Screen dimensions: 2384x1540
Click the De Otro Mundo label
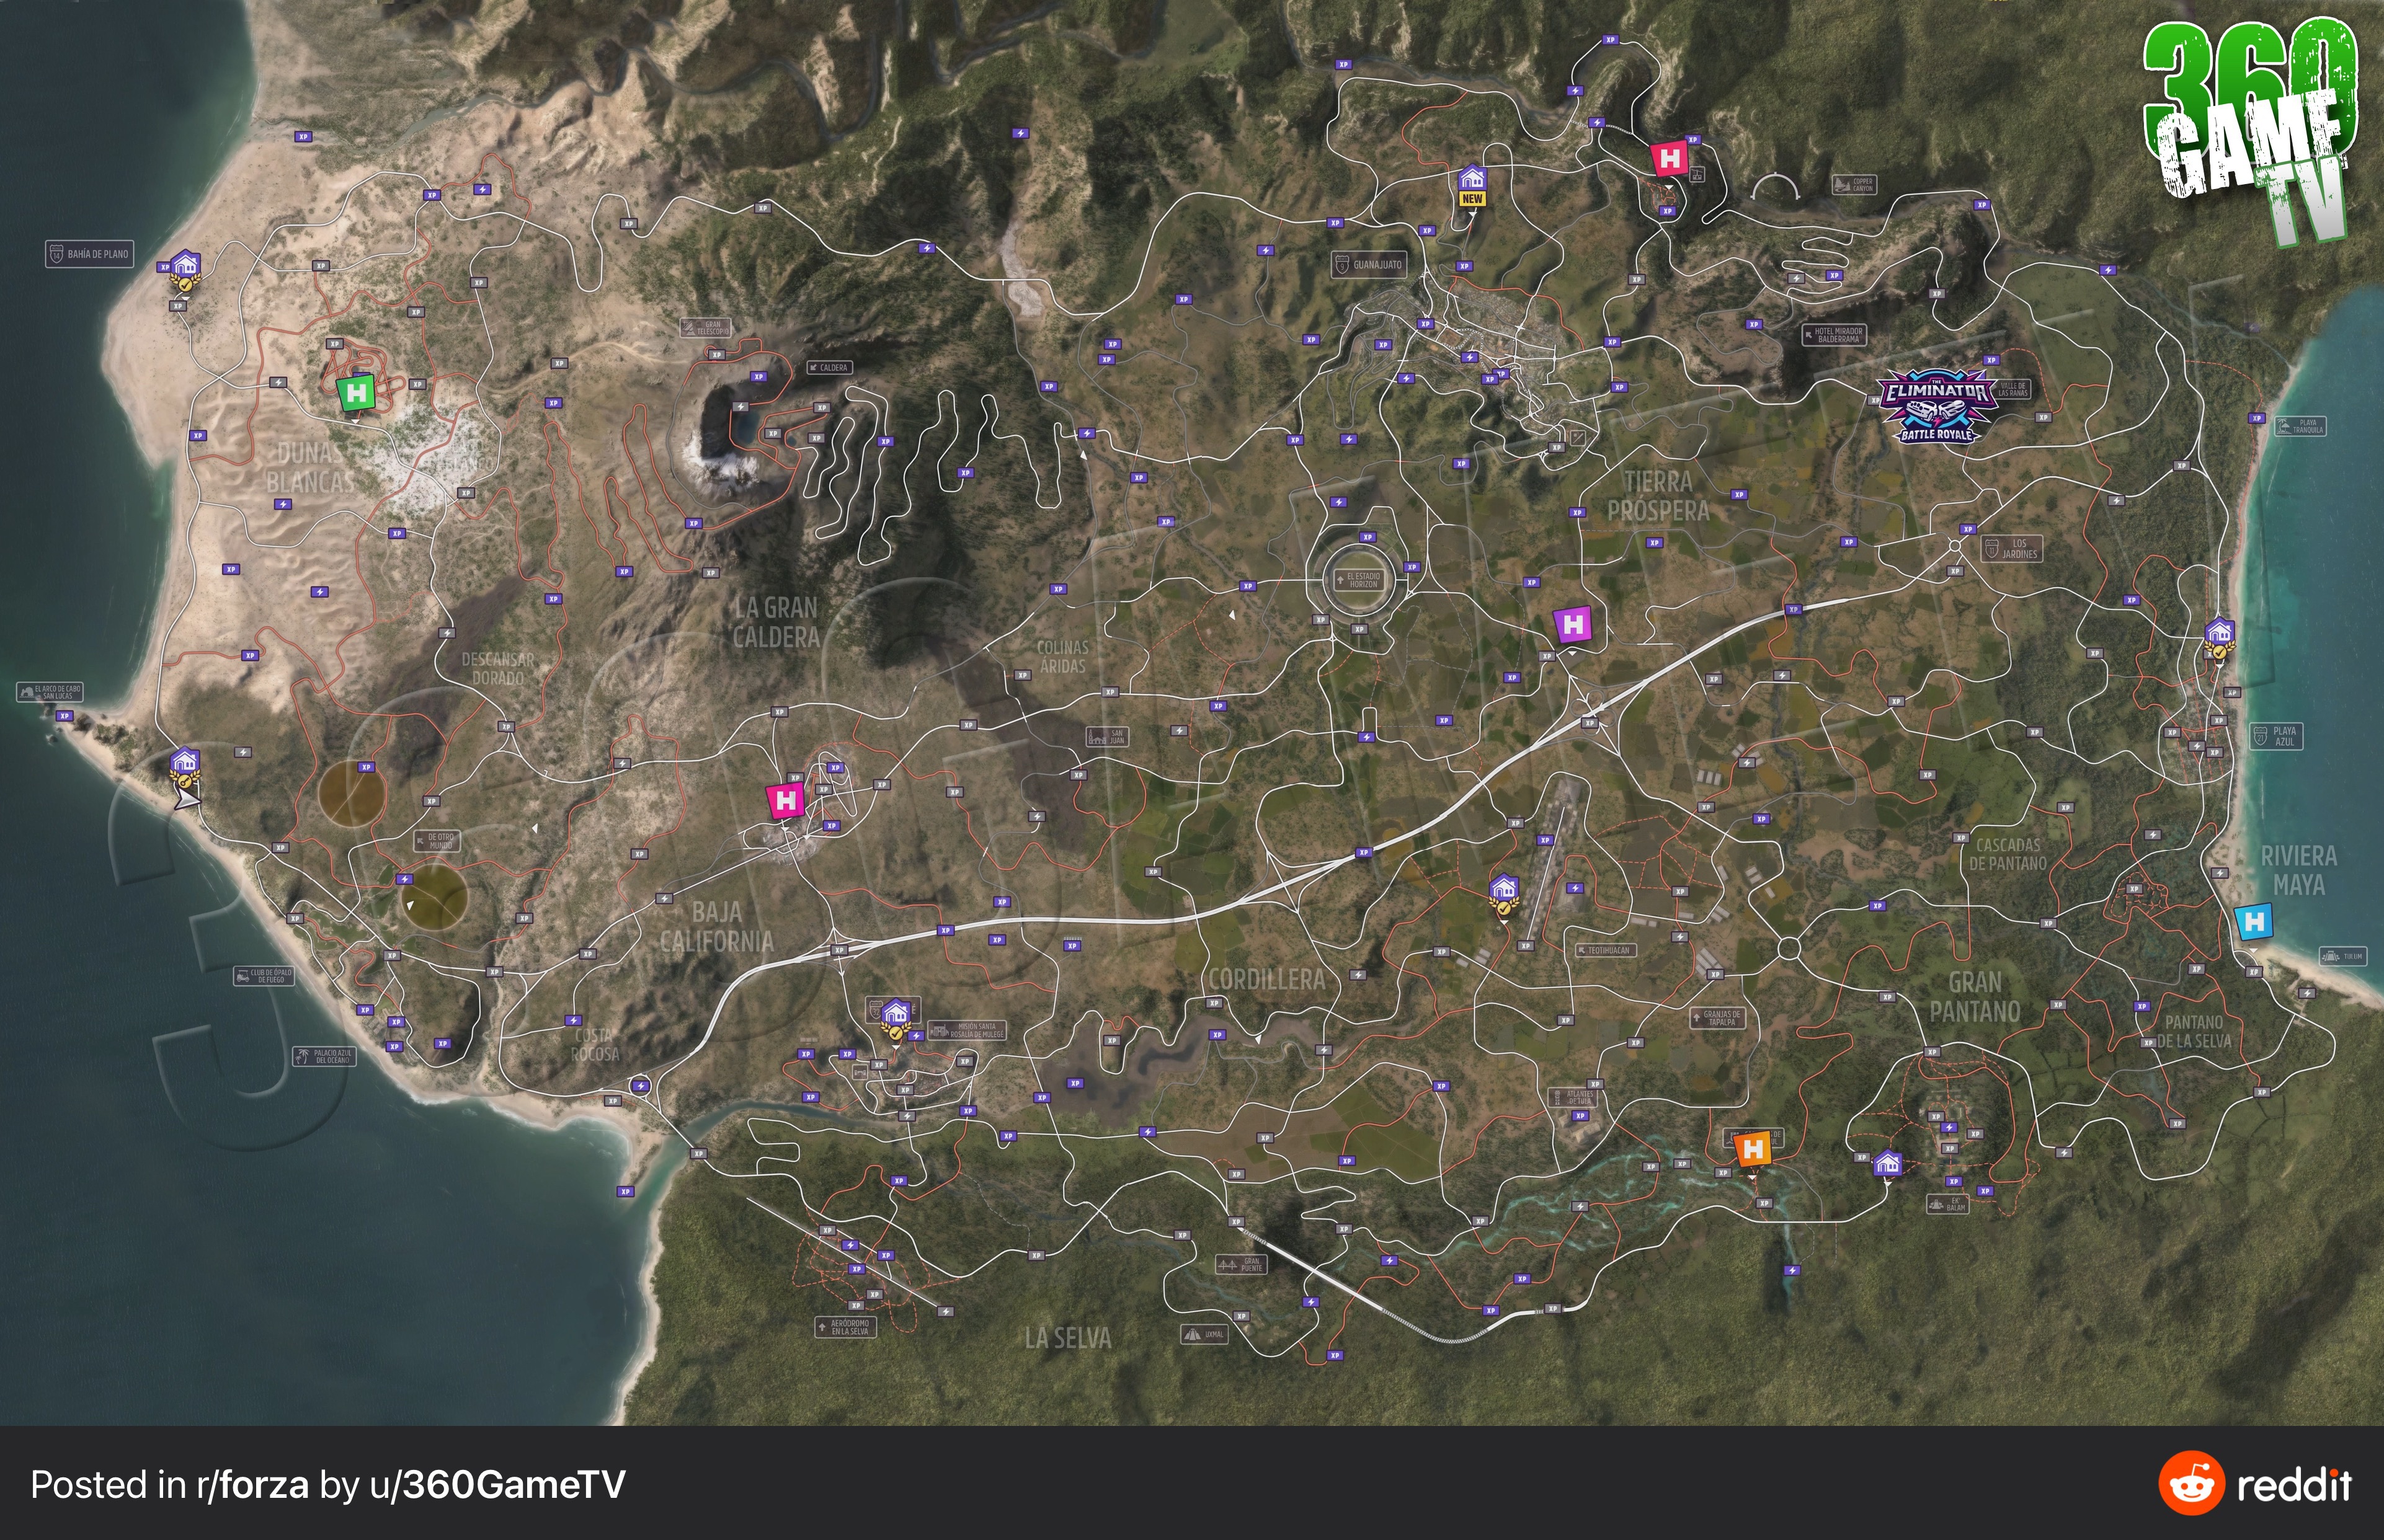point(436,841)
